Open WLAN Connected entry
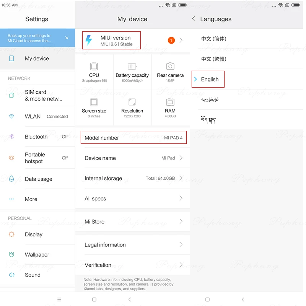Screen dimensions: 306x306 (x=37, y=116)
